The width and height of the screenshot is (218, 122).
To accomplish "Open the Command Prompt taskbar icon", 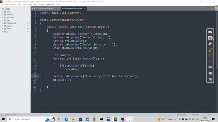I will click(102, 119).
